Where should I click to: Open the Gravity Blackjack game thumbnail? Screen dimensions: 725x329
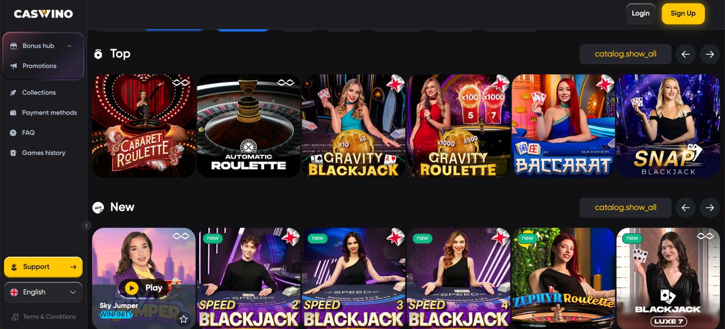353,126
